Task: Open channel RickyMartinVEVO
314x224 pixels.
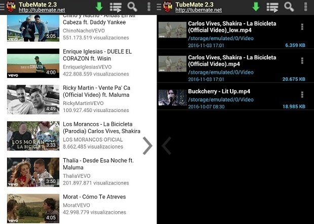Action: point(83,103)
